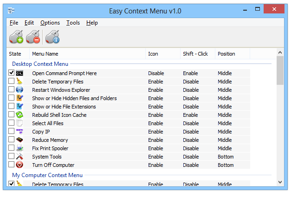Check the System Tools checkbox
The height and width of the screenshot is (197, 291).
(x=11, y=156)
